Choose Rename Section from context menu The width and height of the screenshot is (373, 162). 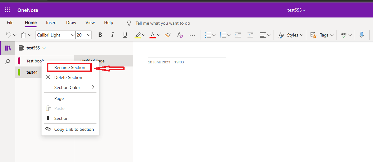click(70, 67)
